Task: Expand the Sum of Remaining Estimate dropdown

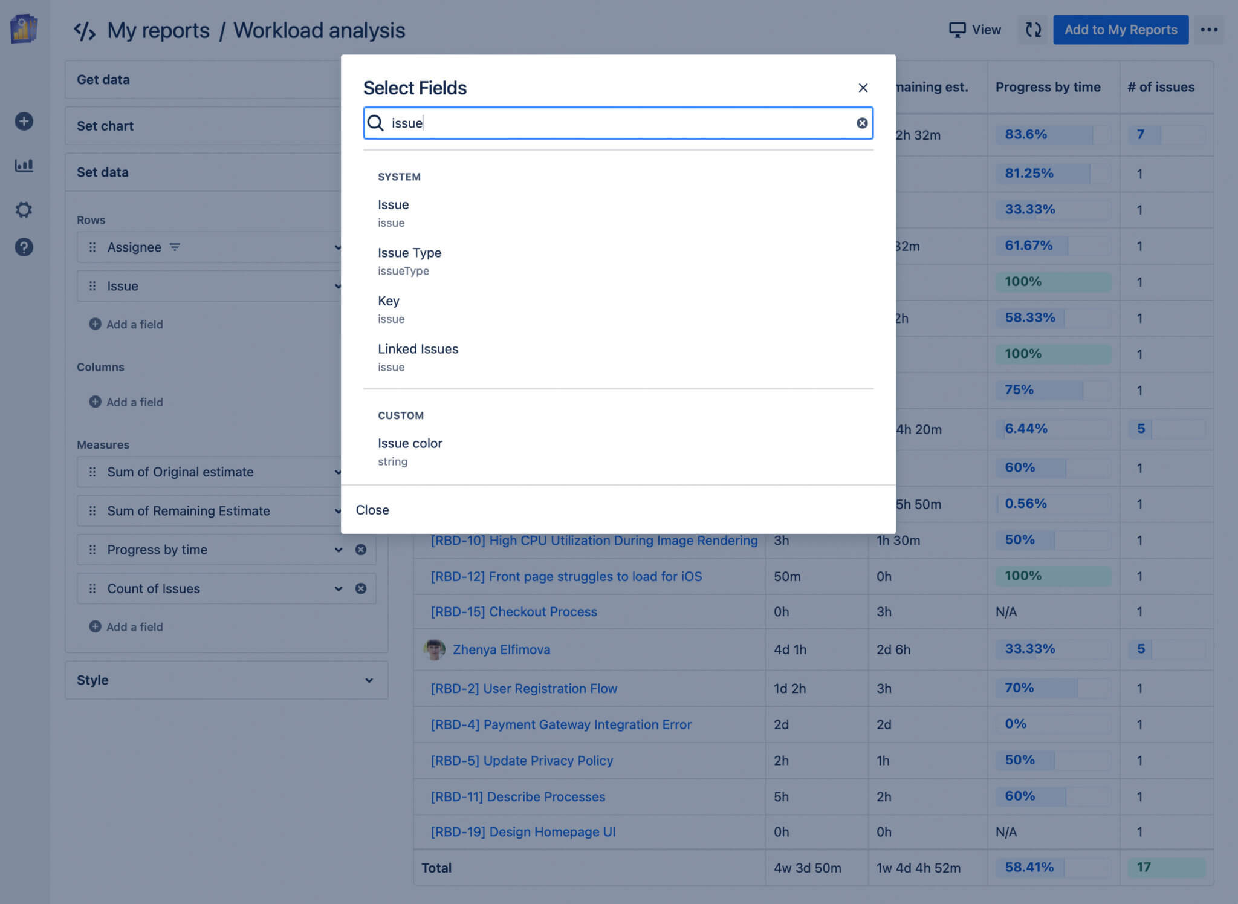Action: (337, 510)
